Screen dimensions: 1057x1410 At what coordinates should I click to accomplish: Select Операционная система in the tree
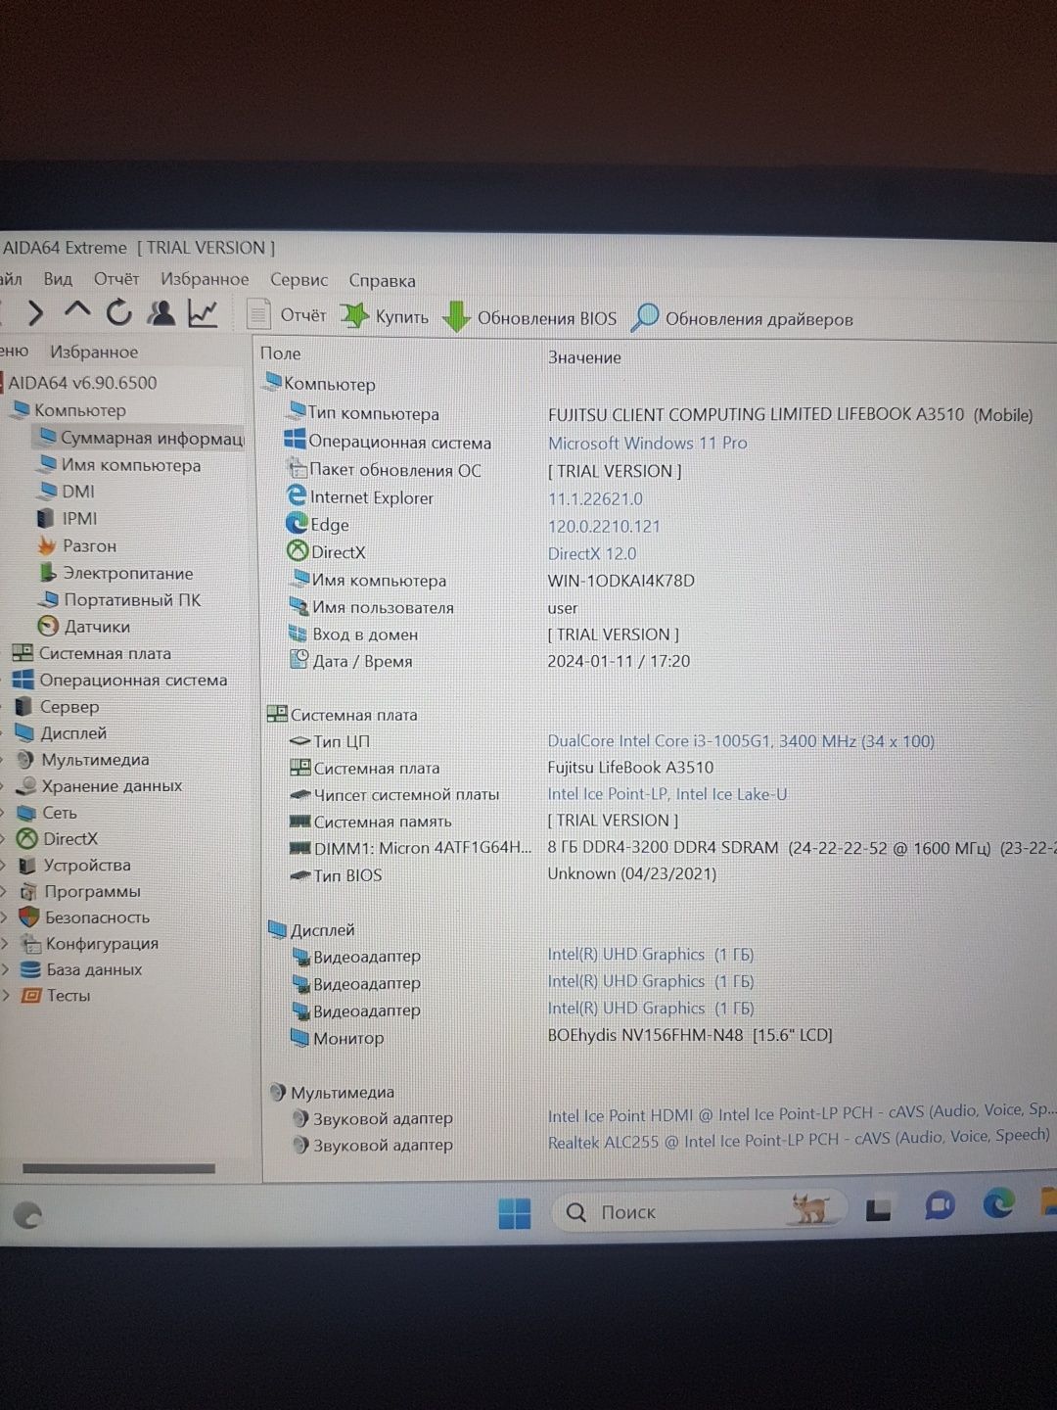(119, 680)
